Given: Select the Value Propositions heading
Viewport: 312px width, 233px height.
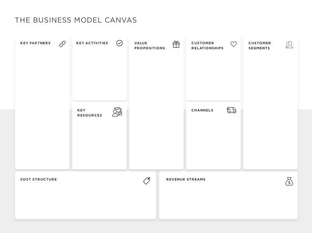Looking at the screenshot, I should (x=150, y=45).
